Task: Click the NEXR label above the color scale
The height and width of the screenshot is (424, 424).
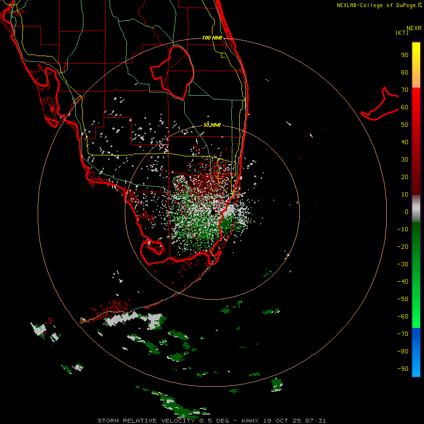Action: coord(414,28)
